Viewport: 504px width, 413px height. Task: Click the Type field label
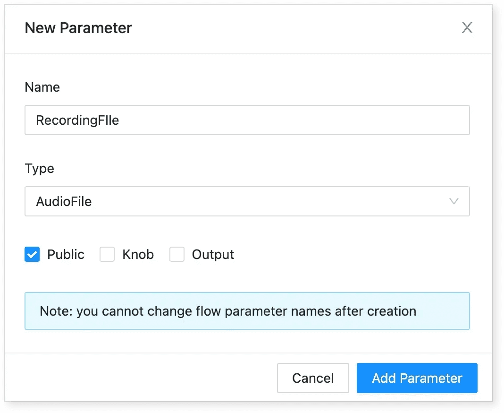40,169
